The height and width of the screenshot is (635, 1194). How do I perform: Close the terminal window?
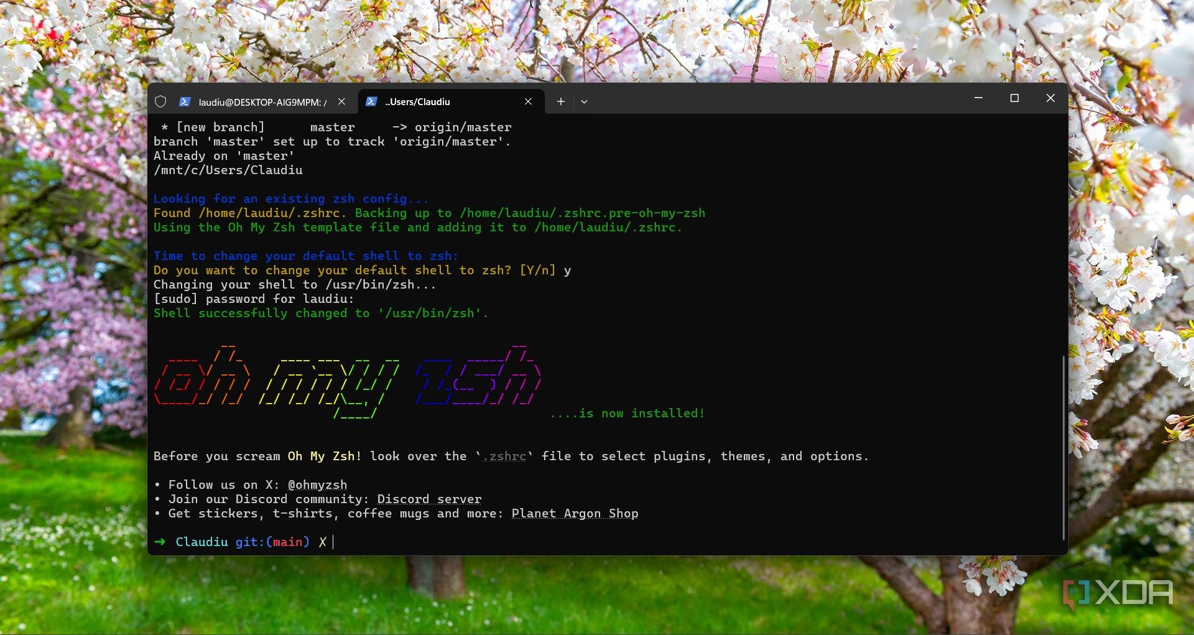click(1050, 98)
